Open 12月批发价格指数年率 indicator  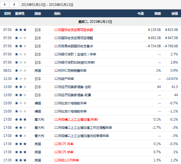(x=70, y=111)
